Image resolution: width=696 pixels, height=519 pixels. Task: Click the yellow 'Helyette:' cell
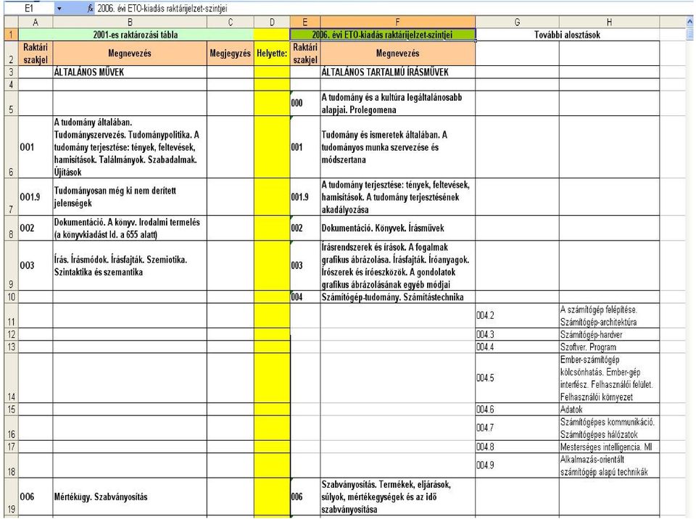(272, 53)
